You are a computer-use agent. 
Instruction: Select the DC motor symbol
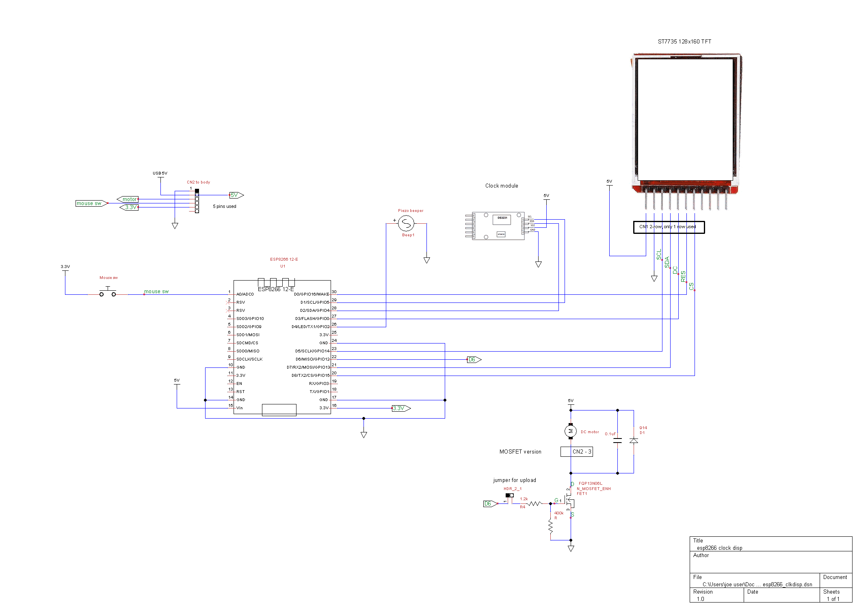(x=570, y=431)
